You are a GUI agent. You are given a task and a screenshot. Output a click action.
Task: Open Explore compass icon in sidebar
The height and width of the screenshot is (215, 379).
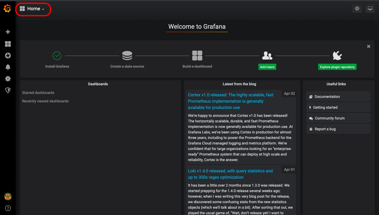(8, 56)
